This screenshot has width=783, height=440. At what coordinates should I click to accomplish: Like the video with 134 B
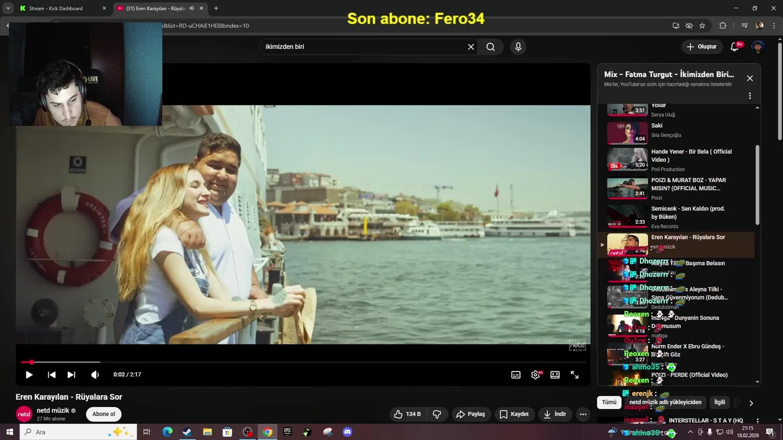407,414
